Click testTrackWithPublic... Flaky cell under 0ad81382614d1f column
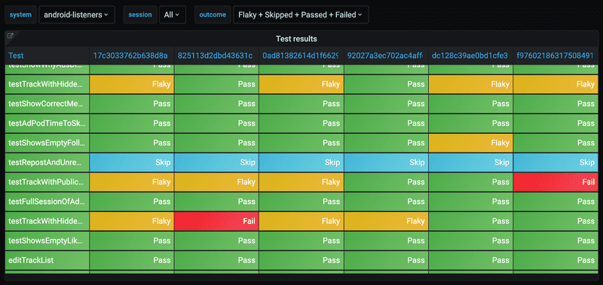 301,182
